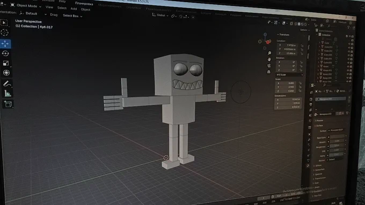Toggle proportional editing icon in header
Viewport: 365px width, 205px height.
[x=193, y=17]
